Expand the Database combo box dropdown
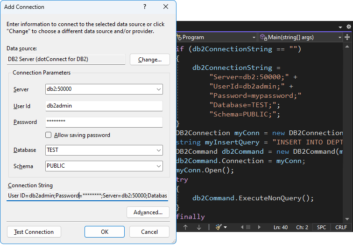The image size is (353, 252). [x=158, y=150]
